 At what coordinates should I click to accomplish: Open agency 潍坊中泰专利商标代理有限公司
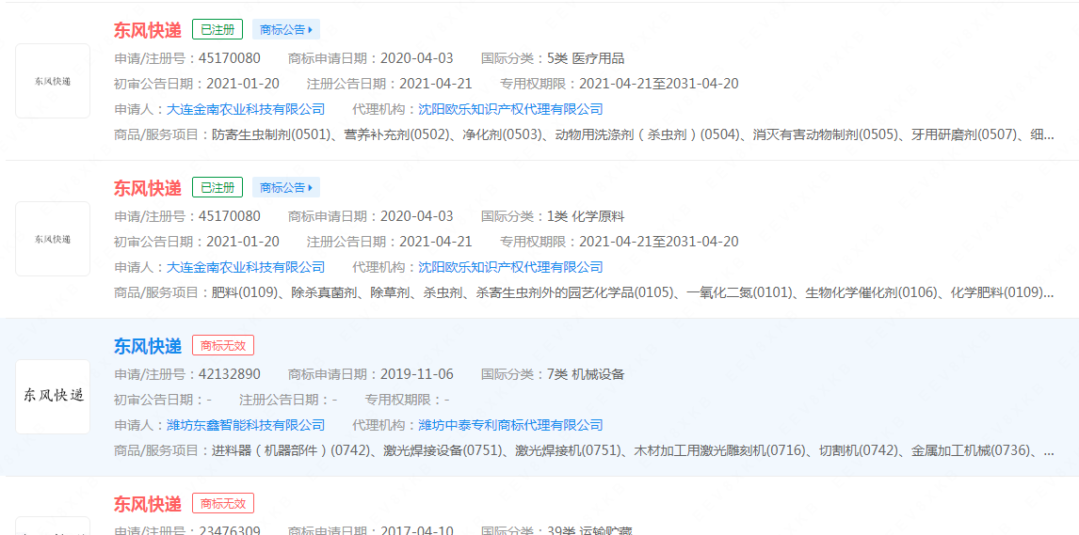coord(510,425)
